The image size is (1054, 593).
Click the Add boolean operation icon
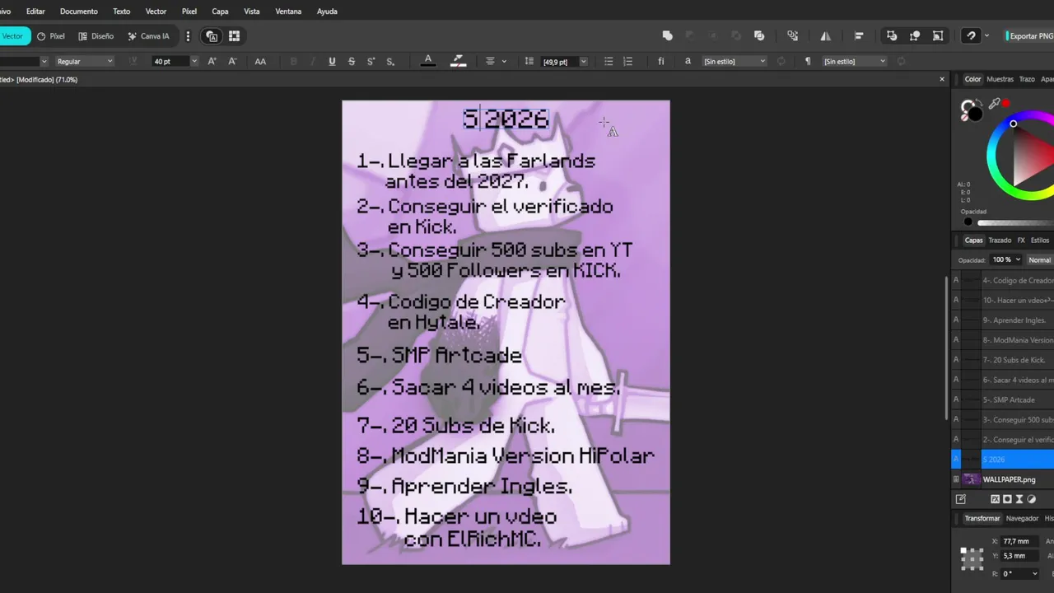click(x=667, y=36)
